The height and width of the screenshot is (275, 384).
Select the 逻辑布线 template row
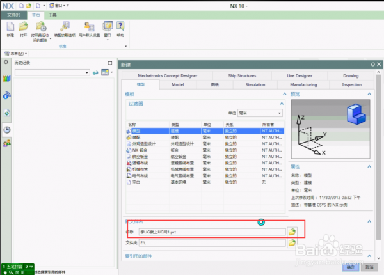tap(205, 163)
